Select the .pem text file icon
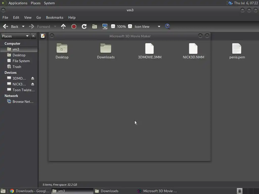Viewport: 259px width, 194px height. (x=237, y=48)
